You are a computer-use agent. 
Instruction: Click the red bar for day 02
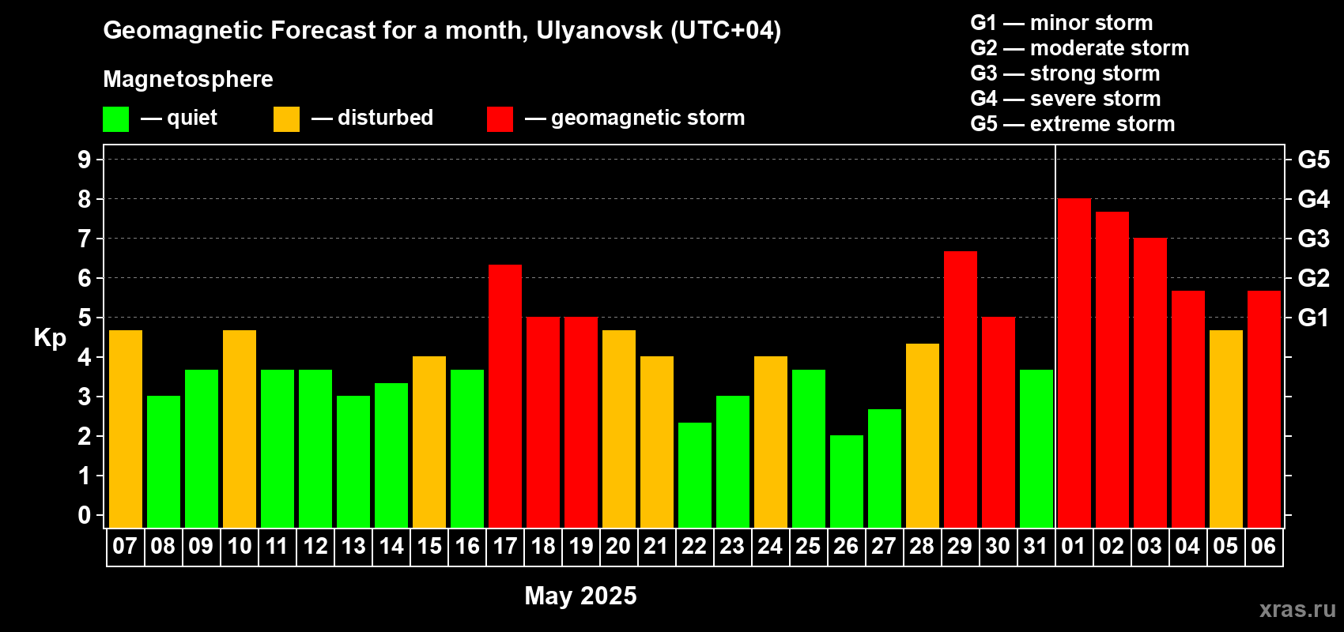pyautogui.click(x=1112, y=370)
